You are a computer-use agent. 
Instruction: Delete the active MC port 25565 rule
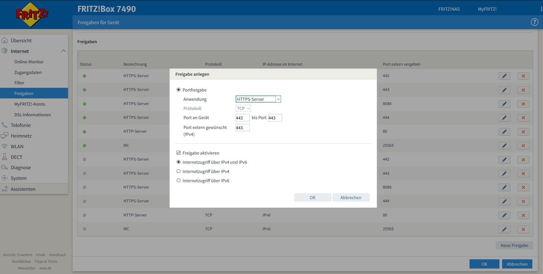pos(523,146)
